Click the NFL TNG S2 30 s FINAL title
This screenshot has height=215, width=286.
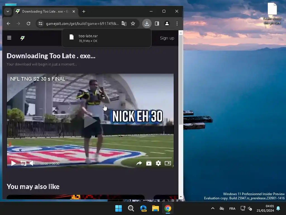tap(38, 79)
